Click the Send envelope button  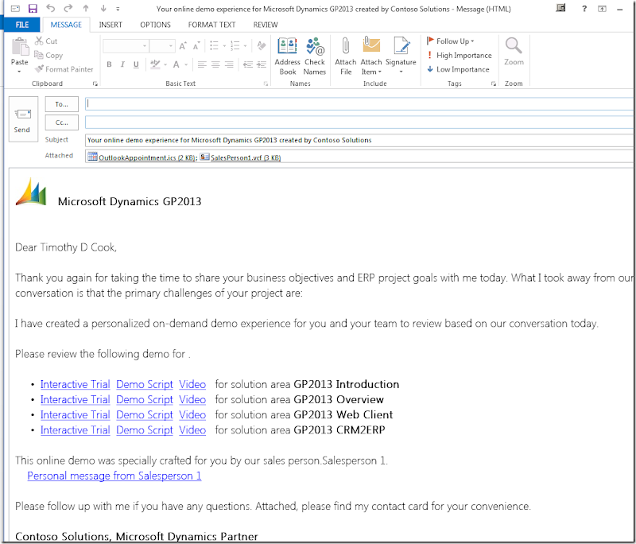pyautogui.click(x=22, y=119)
